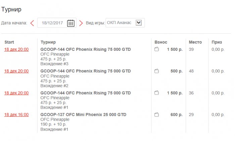Open start link for Phoenix Rising entry #2

(x=16, y=71)
